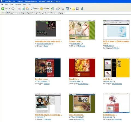131x122 pixels.
Task: Open Buffy & Angel layout thumbnail
Action: pyautogui.click(x=116, y=29)
